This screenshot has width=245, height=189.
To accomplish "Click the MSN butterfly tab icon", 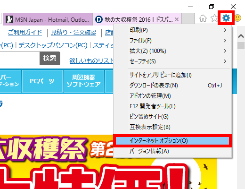I will pos(9,19).
